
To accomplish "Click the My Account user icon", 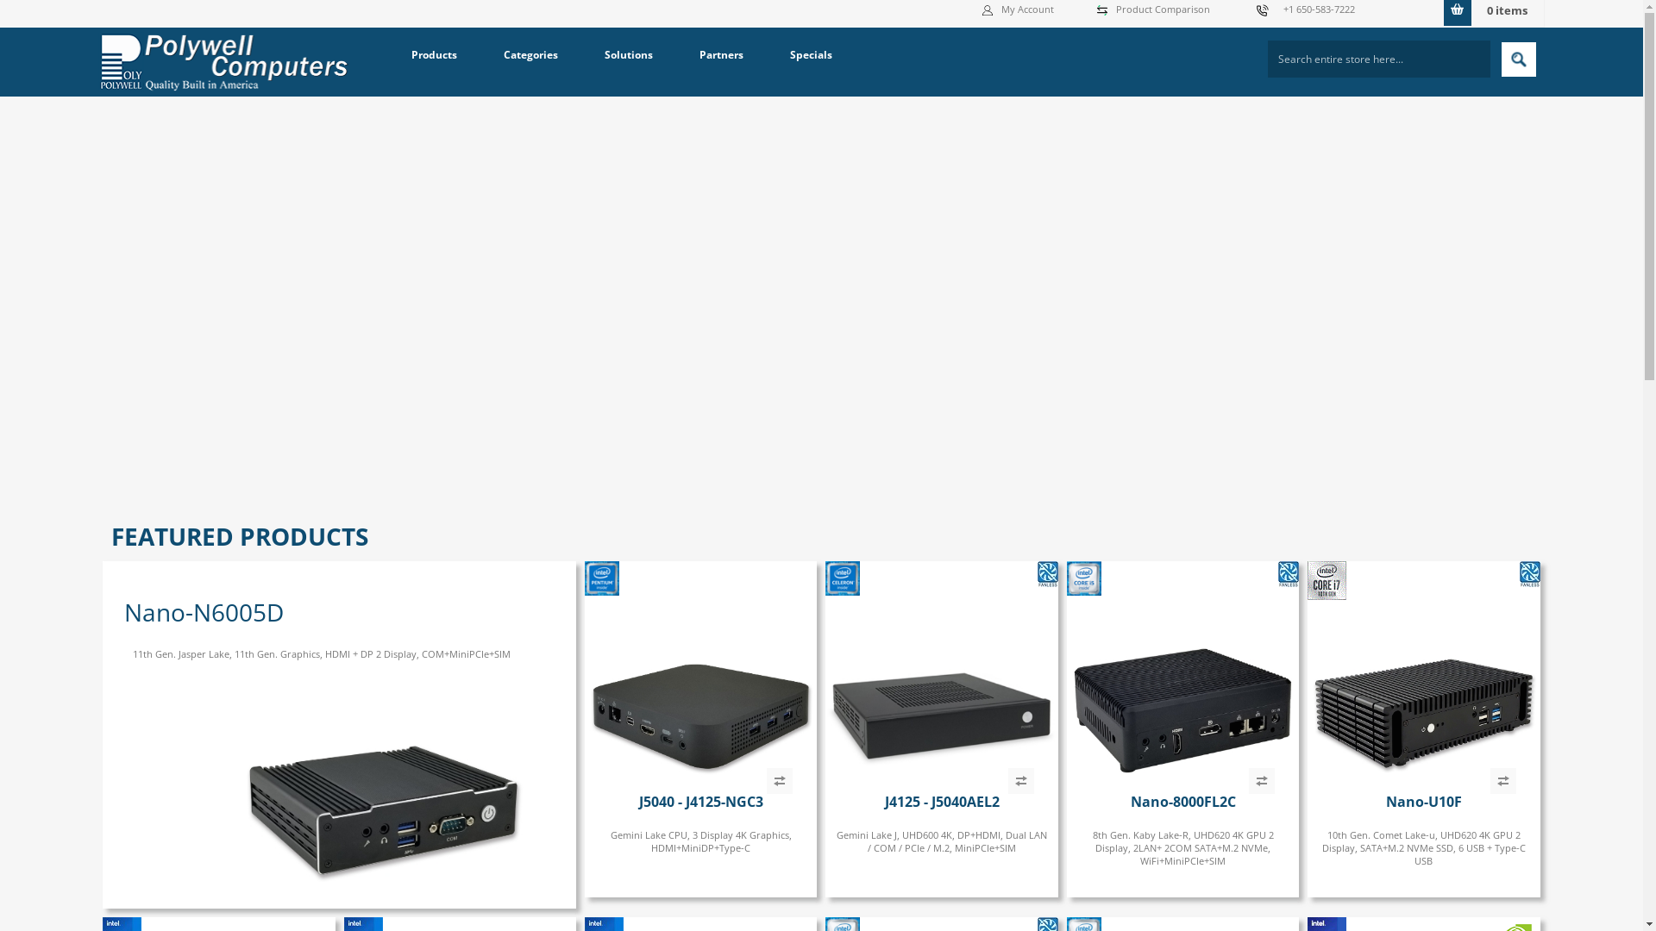I will coord(988,10).
